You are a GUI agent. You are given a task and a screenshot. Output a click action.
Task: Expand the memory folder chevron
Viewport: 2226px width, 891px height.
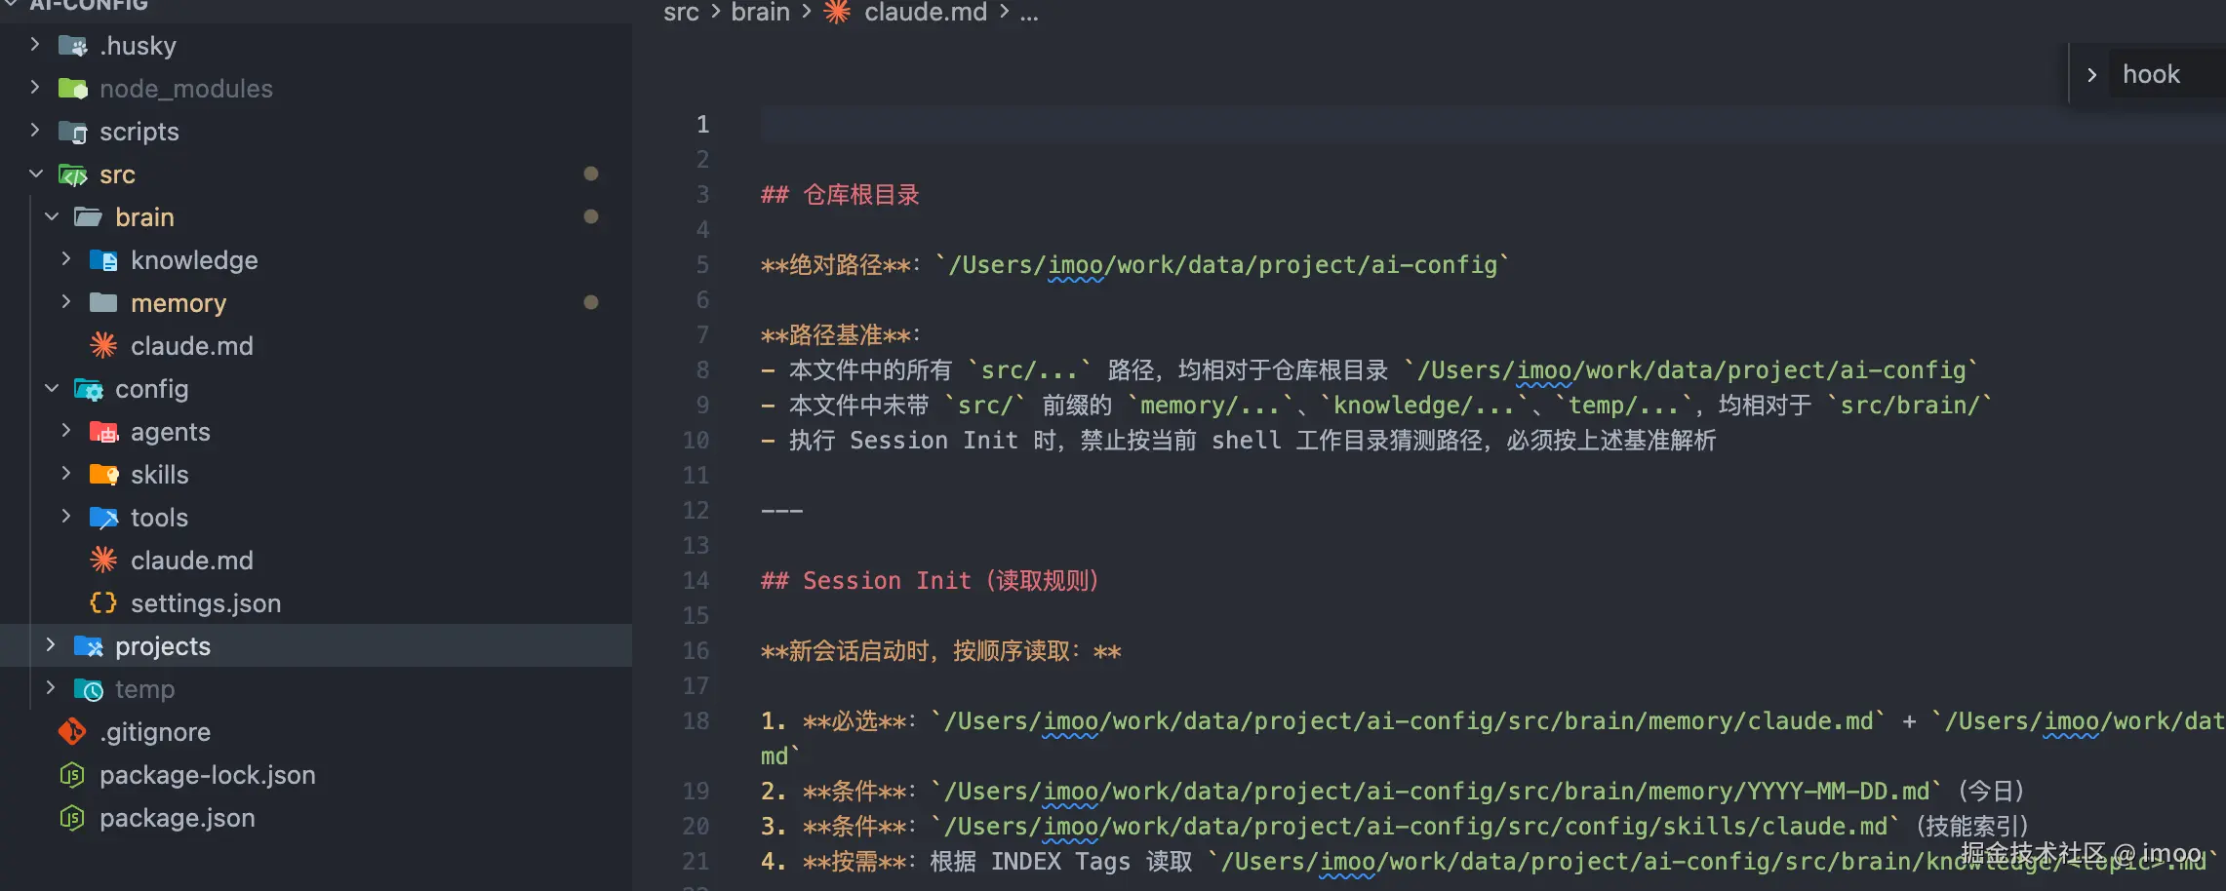[66, 303]
